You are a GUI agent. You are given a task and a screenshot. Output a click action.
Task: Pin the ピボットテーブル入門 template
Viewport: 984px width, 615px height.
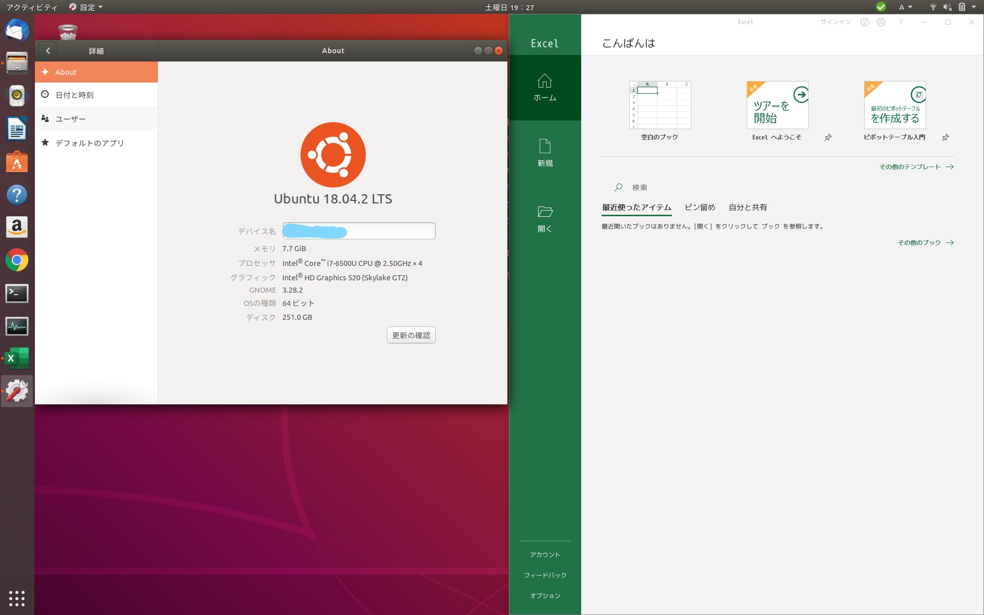(x=946, y=137)
